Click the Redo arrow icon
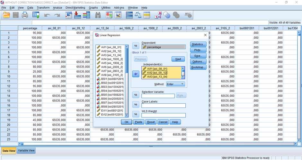 (57, 15)
